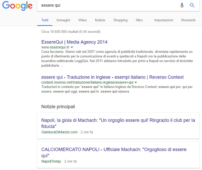The image size is (202, 170).
Task: Click 'Circa 10.600.000 risultati' stats text
Action: pos(71,32)
